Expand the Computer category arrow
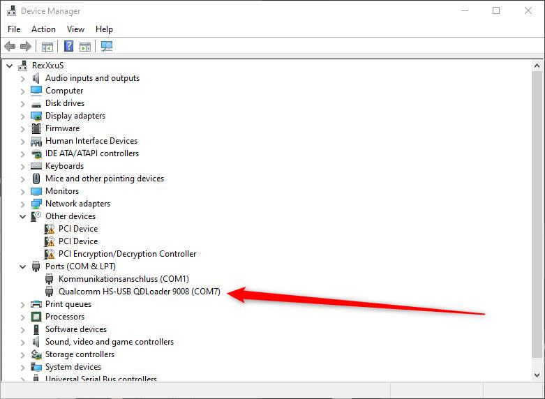The height and width of the screenshot is (399, 545). pyautogui.click(x=23, y=91)
